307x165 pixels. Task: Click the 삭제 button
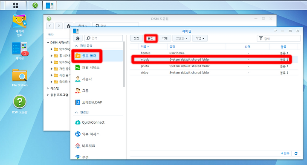(165, 38)
